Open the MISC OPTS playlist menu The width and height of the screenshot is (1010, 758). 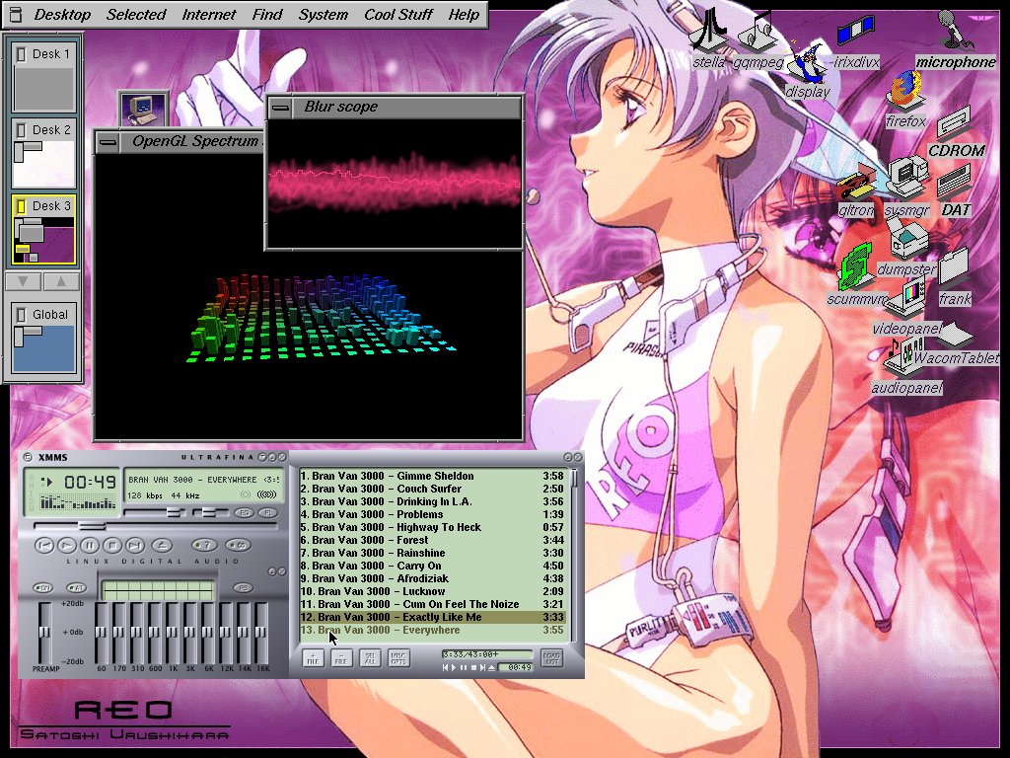point(398,658)
